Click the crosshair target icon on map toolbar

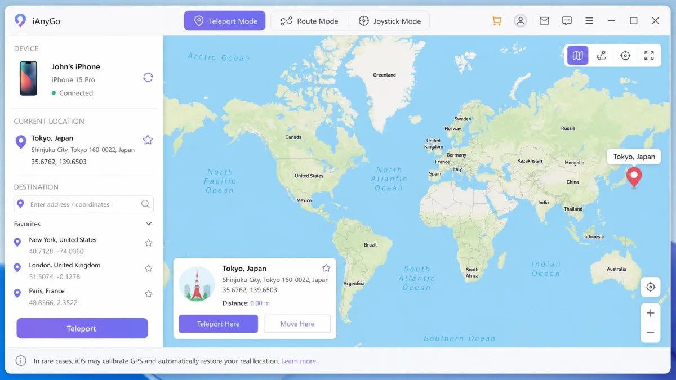click(x=625, y=55)
